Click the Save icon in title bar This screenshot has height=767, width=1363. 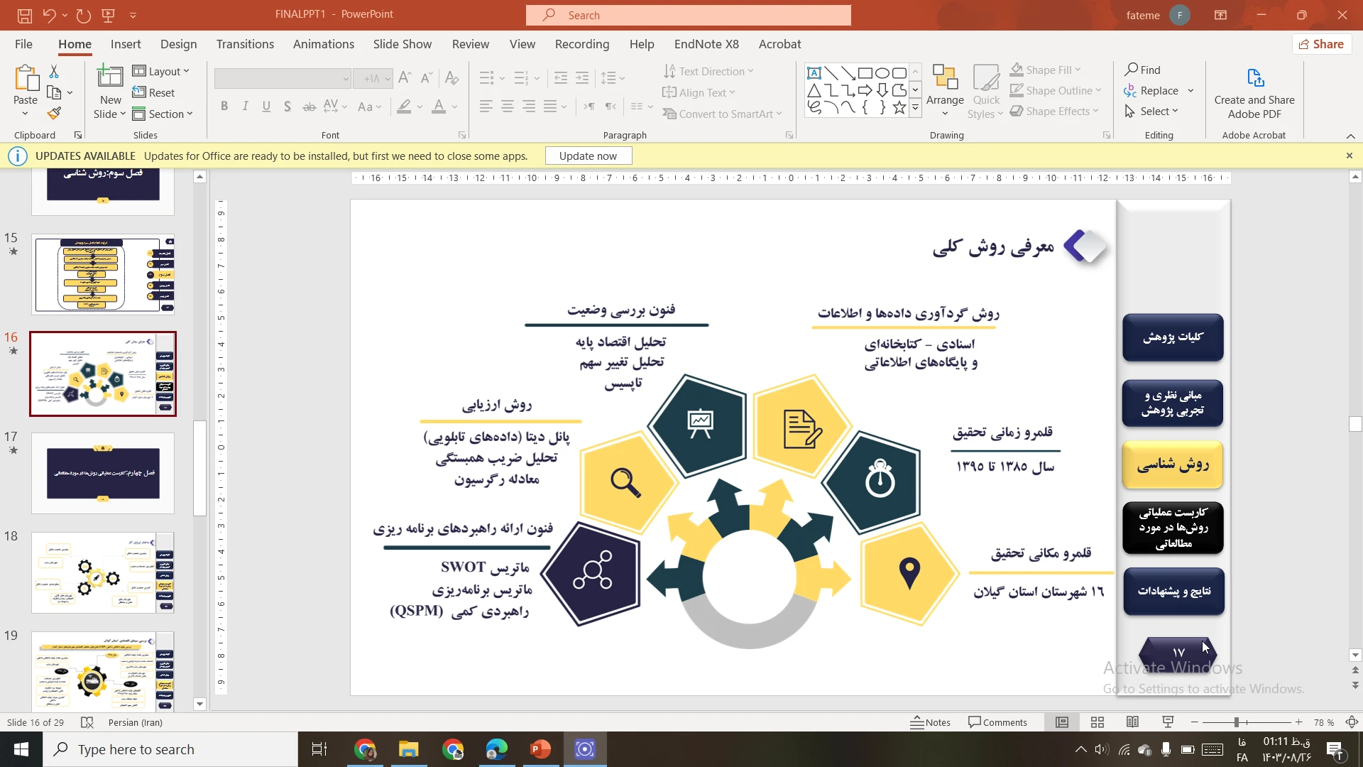pos(25,15)
